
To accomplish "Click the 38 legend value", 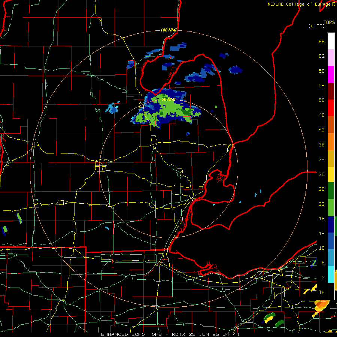I will click(322, 145).
